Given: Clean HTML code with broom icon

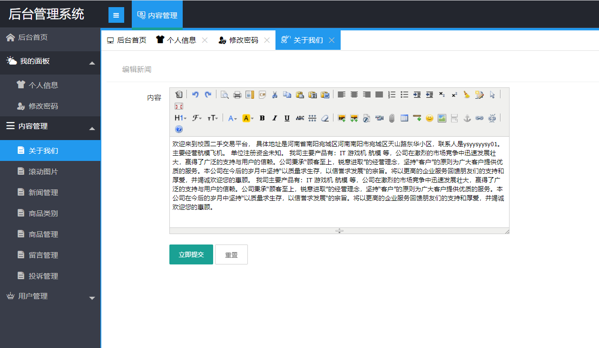Looking at the screenshot, I should coord(467,94).
